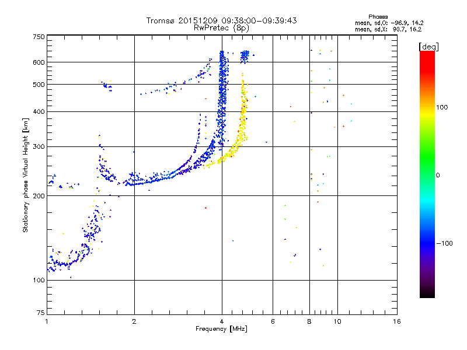Click the y-axis tick label '600'
The image size is (467, 350).
coord(39,62)
